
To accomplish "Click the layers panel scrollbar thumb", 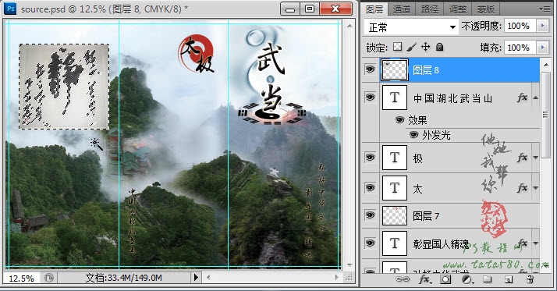I will pos(545,115).
